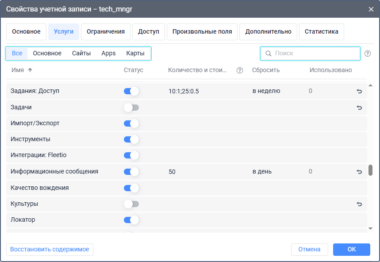Image resolution: width=380 pixels, height=262 pixels.
Task: Select the Сайты filter tab
Action: point(81,54)
